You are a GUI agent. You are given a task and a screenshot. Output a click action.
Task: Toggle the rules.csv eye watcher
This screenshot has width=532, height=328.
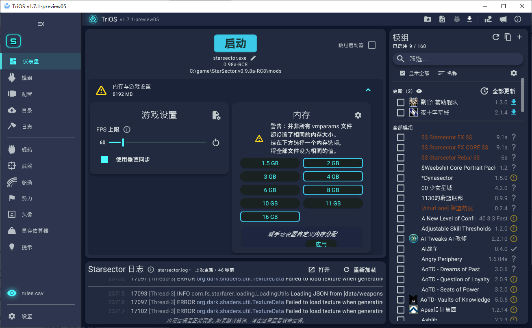[12, 293]
